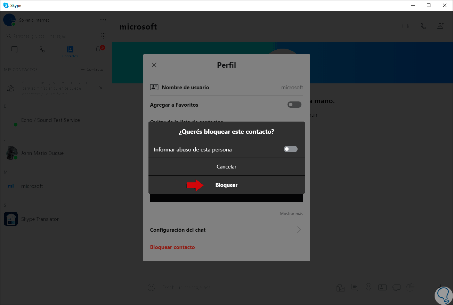Screen dimensions: 453x305
Task: Click the schedule a call icon
Action: [x=396, y=287]
